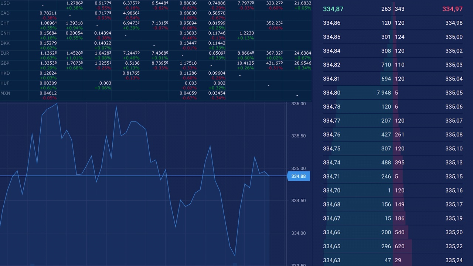Click bid price 334,74 in order book
Screen dimensions: 473x266
331,163
